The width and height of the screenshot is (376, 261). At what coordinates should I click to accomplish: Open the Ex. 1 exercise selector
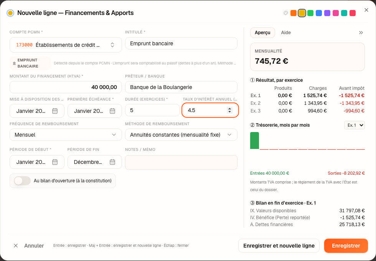(354, 125)
